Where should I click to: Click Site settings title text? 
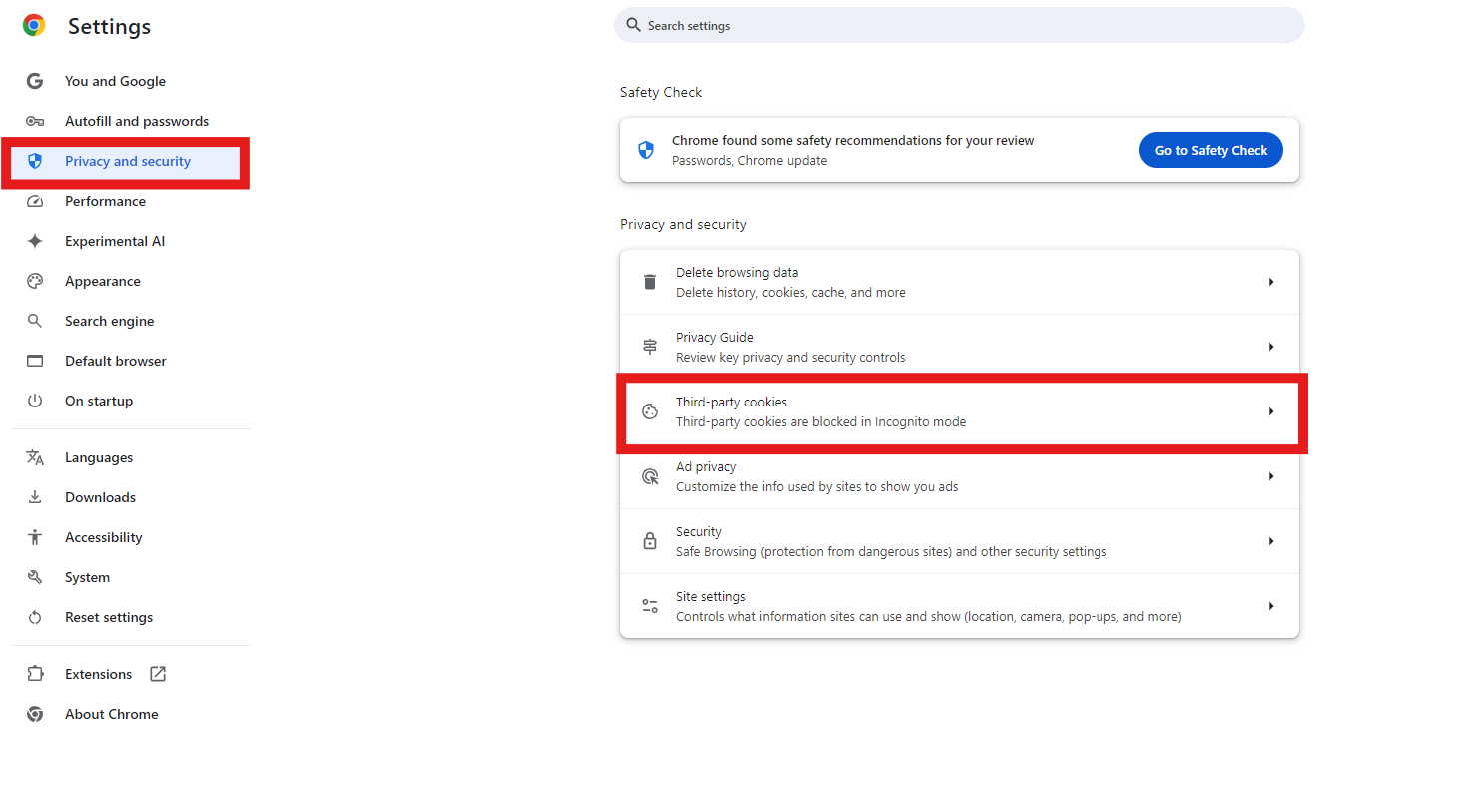point(711,596)
